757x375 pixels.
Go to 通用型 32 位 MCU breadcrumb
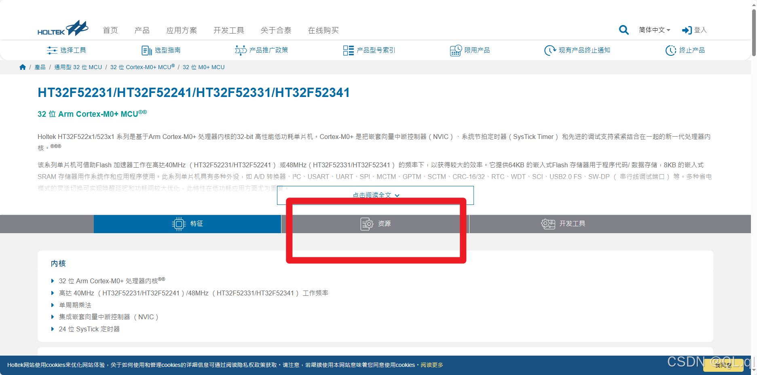click(78, 67)
